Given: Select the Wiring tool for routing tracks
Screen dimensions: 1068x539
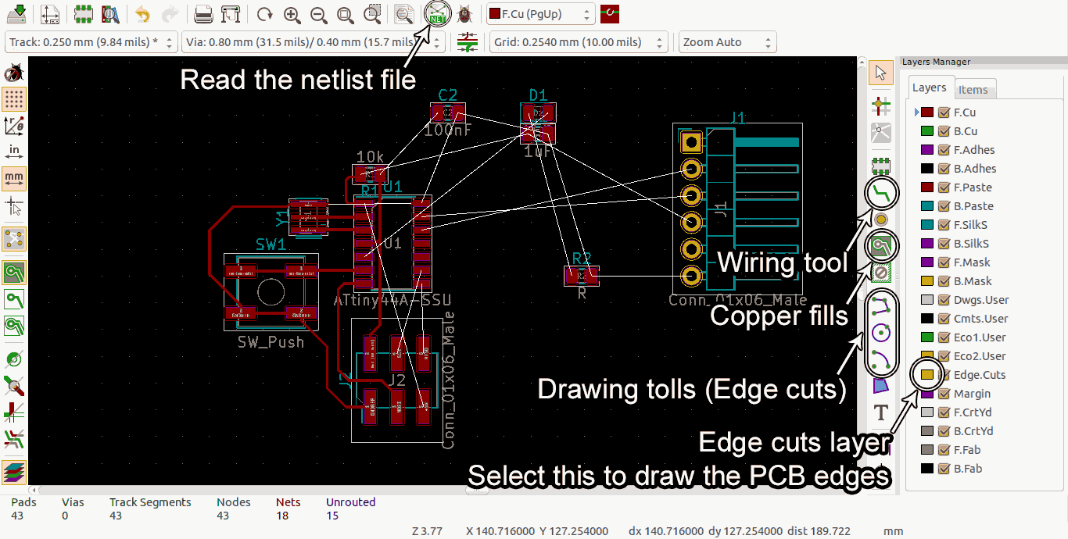Looking at the screenshot, I should (x=881, y=193).
